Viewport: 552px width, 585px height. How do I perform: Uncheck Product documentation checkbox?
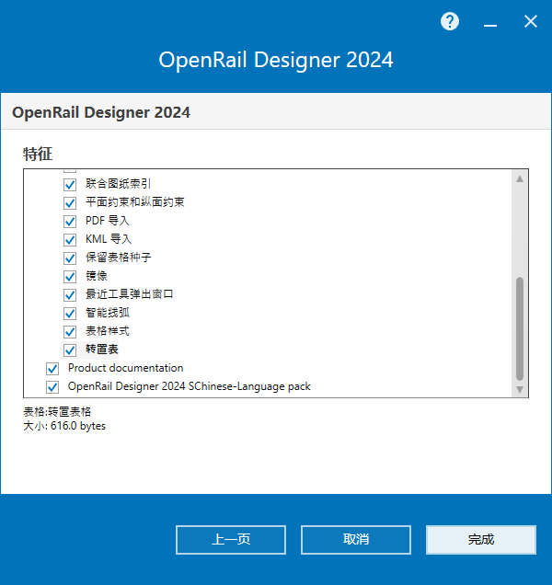(52, 369)
